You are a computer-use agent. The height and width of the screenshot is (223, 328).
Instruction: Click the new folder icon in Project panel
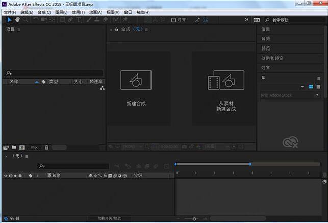14,147
